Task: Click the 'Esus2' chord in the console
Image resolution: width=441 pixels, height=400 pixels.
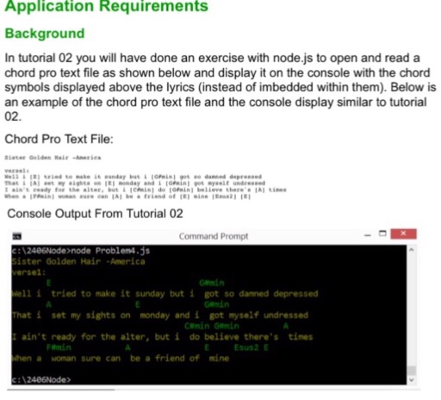Action: [246, 347]
